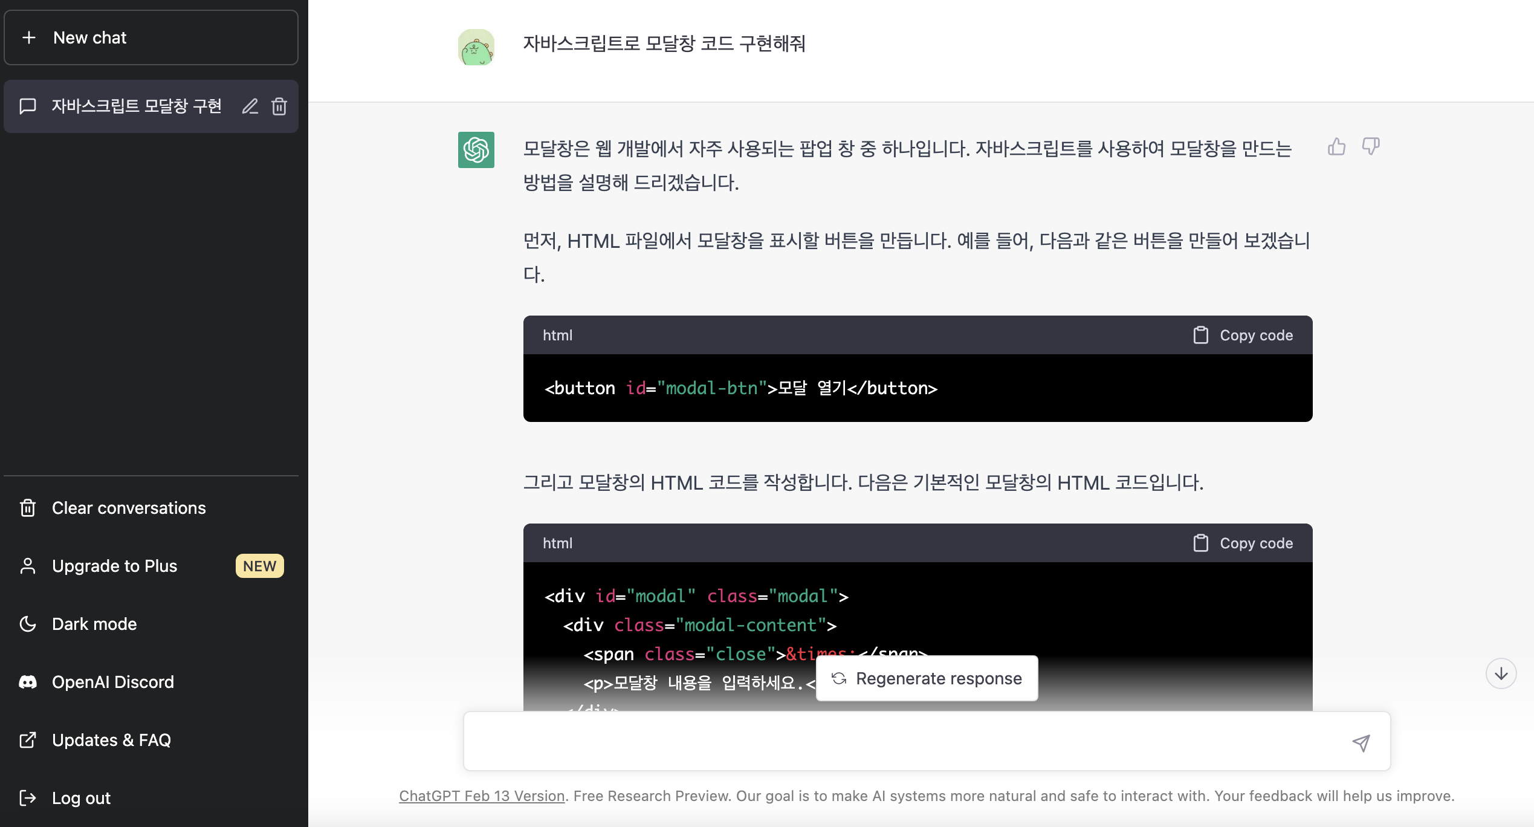Screen dimensions: 1534x827
Task: Click the ChatGPT Feb 13 Version link
Action: coord(482,796)
